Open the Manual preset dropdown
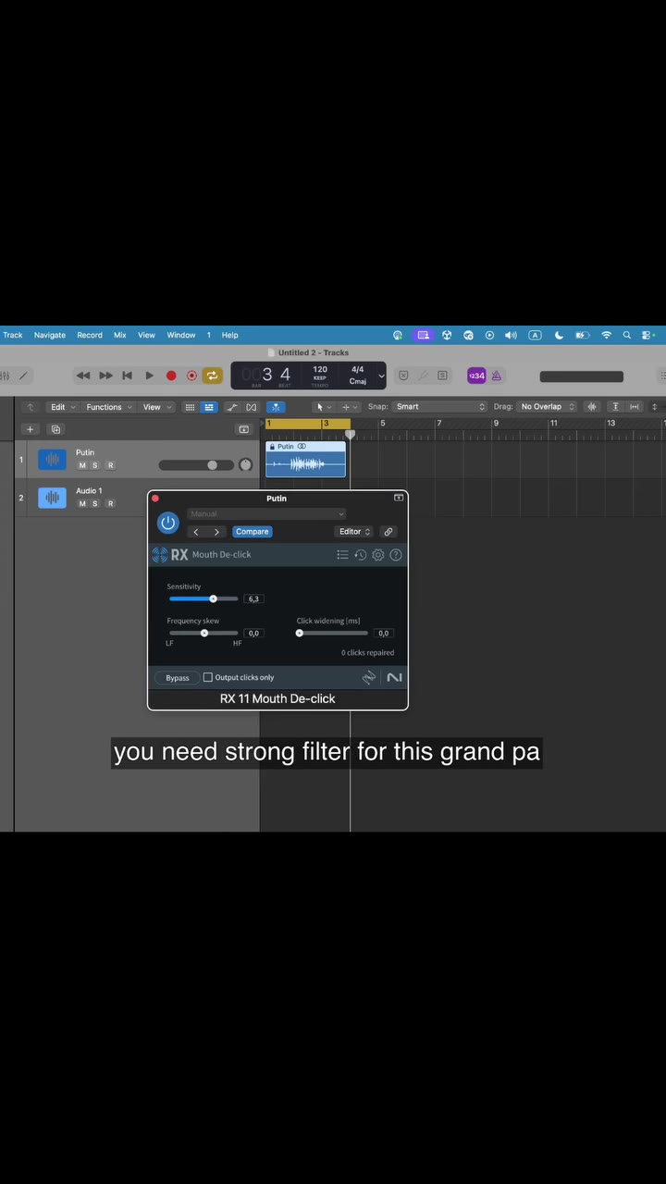The height and width of the screenshot is (1184, 666). coord(266,513)
